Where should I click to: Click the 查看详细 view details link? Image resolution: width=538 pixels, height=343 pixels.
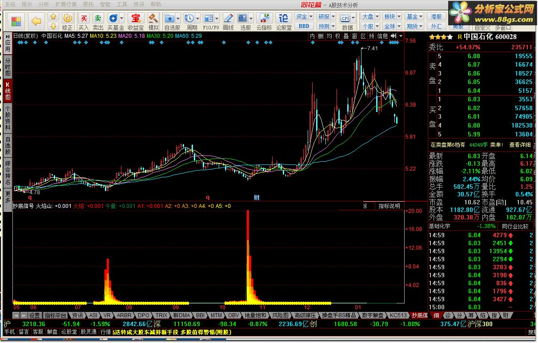520,145
